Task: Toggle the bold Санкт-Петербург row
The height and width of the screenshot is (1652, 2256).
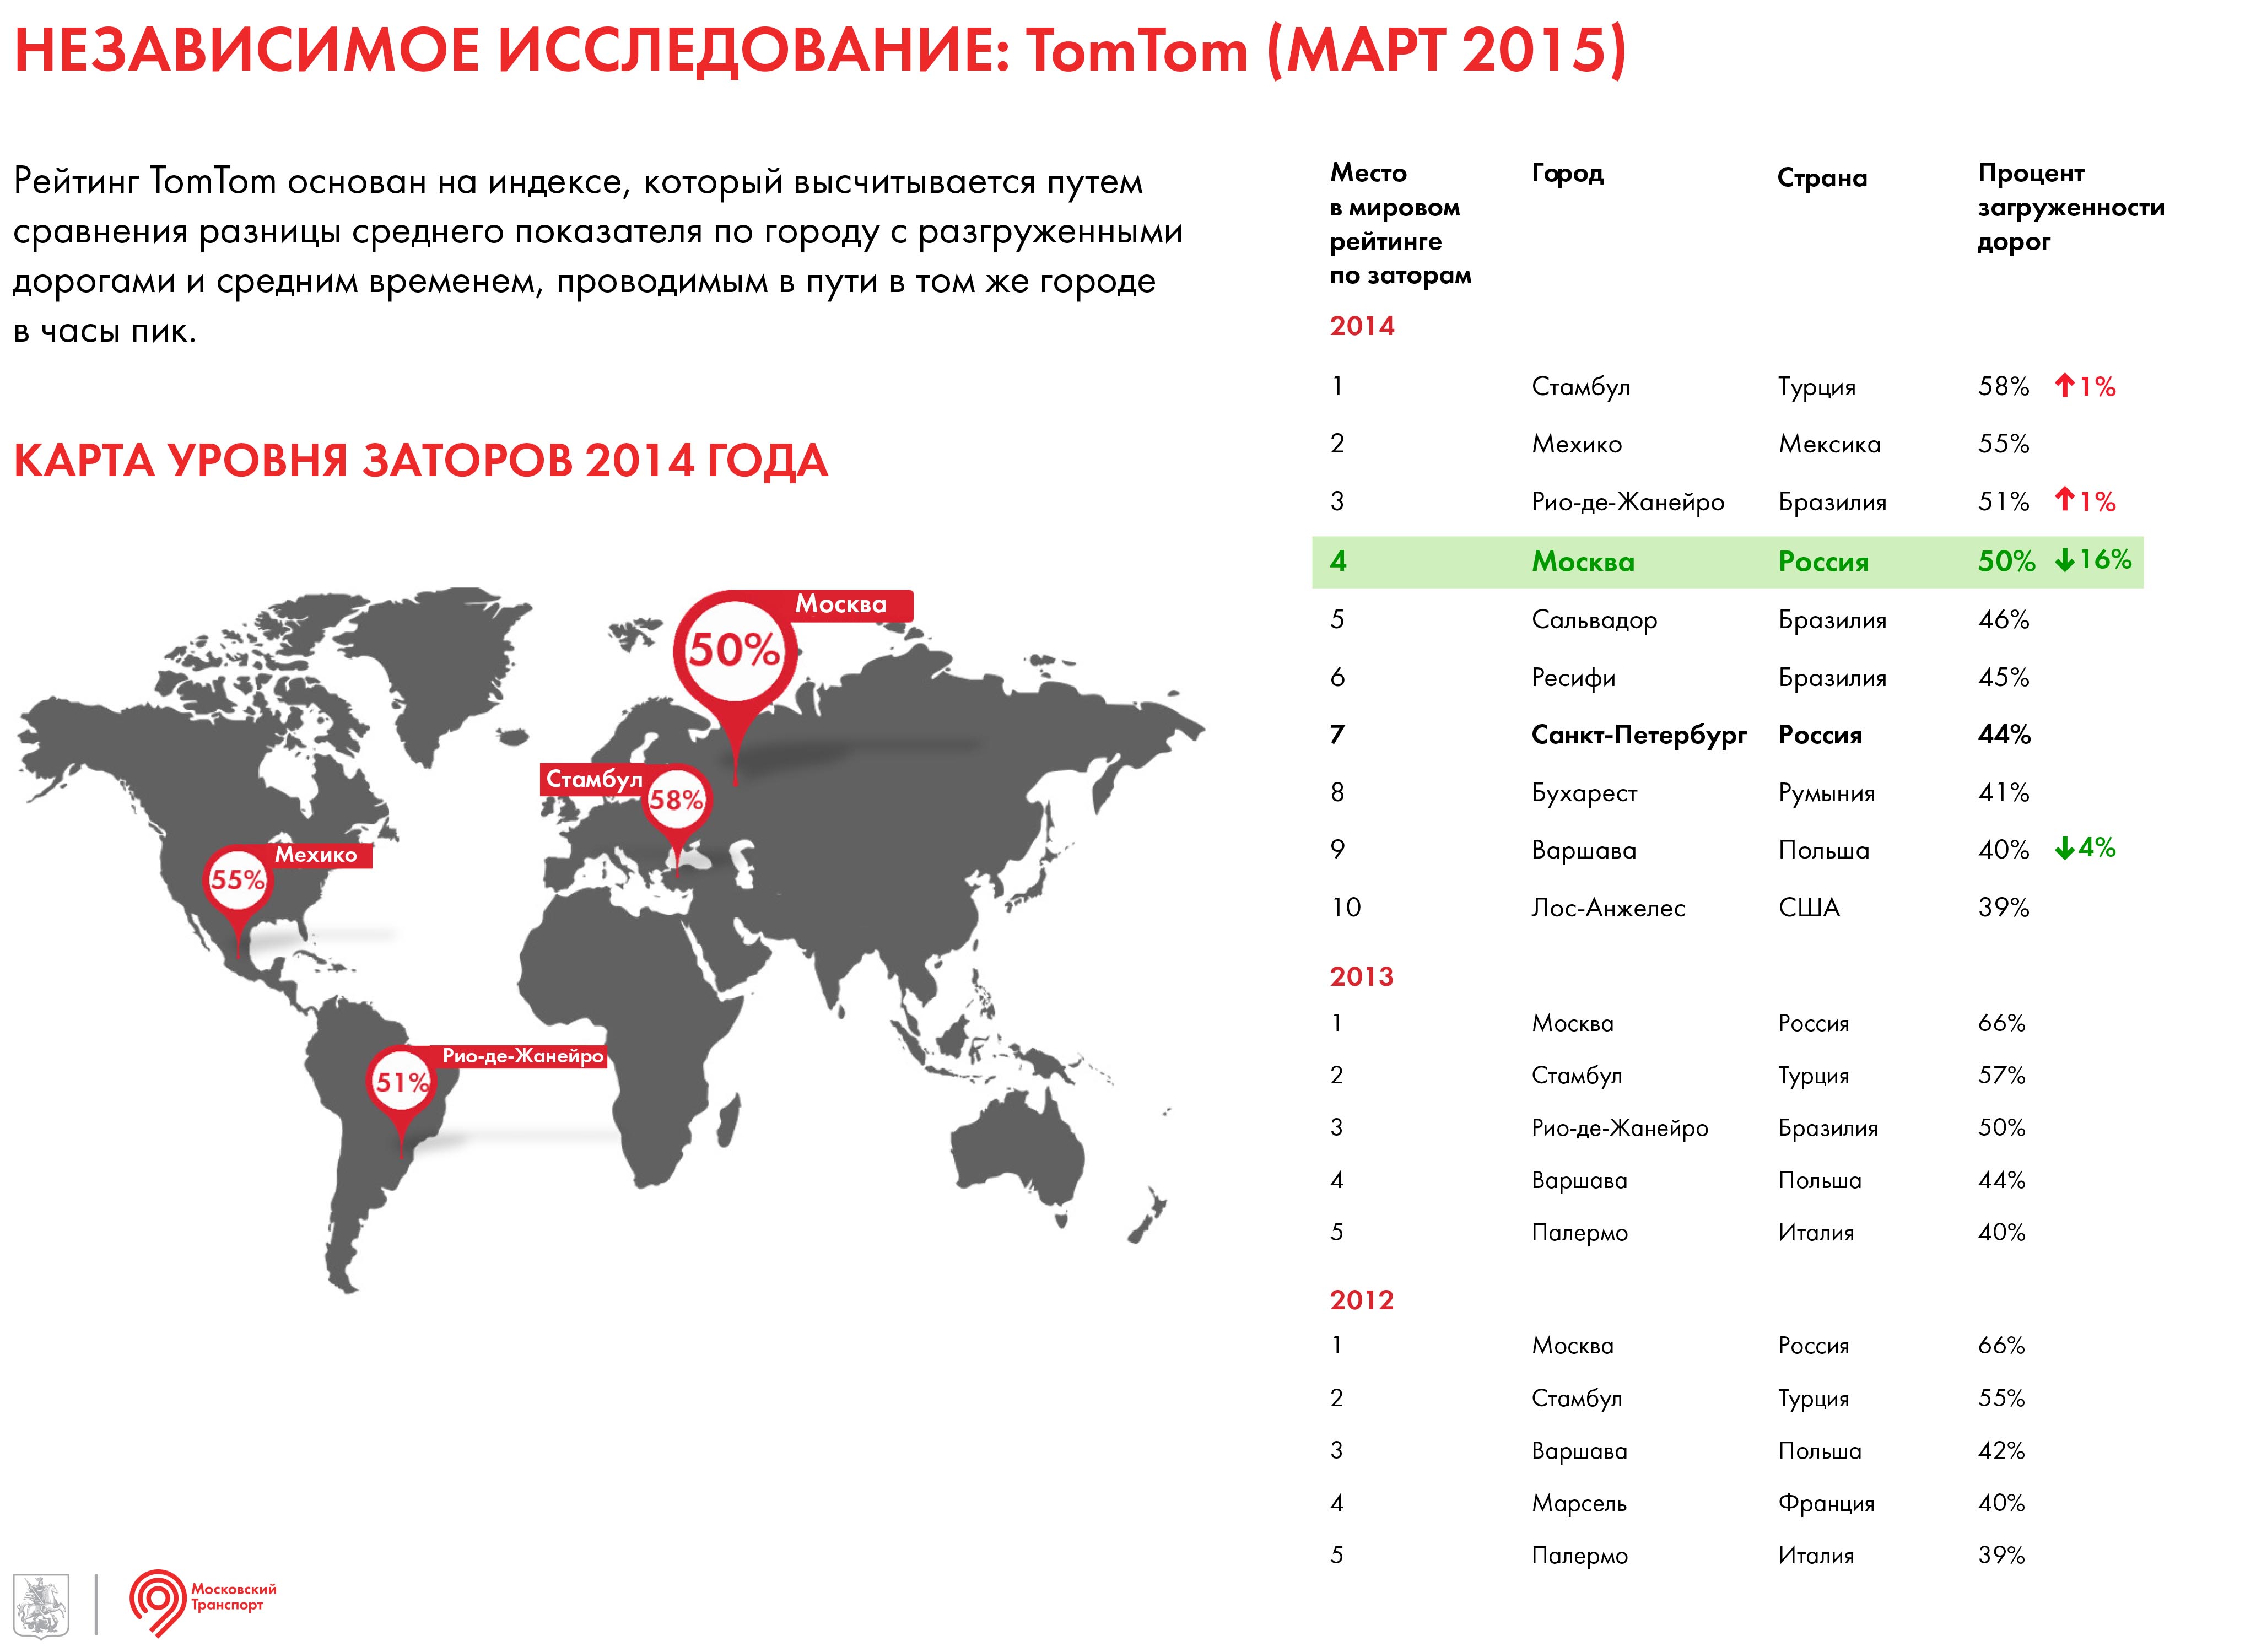Action: point(1640,735)
